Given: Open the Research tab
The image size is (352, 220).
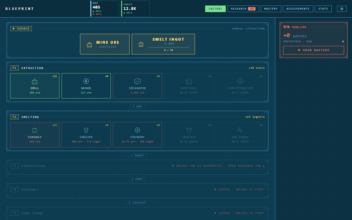Looking at the screenshot, I should tap(243, 9).
